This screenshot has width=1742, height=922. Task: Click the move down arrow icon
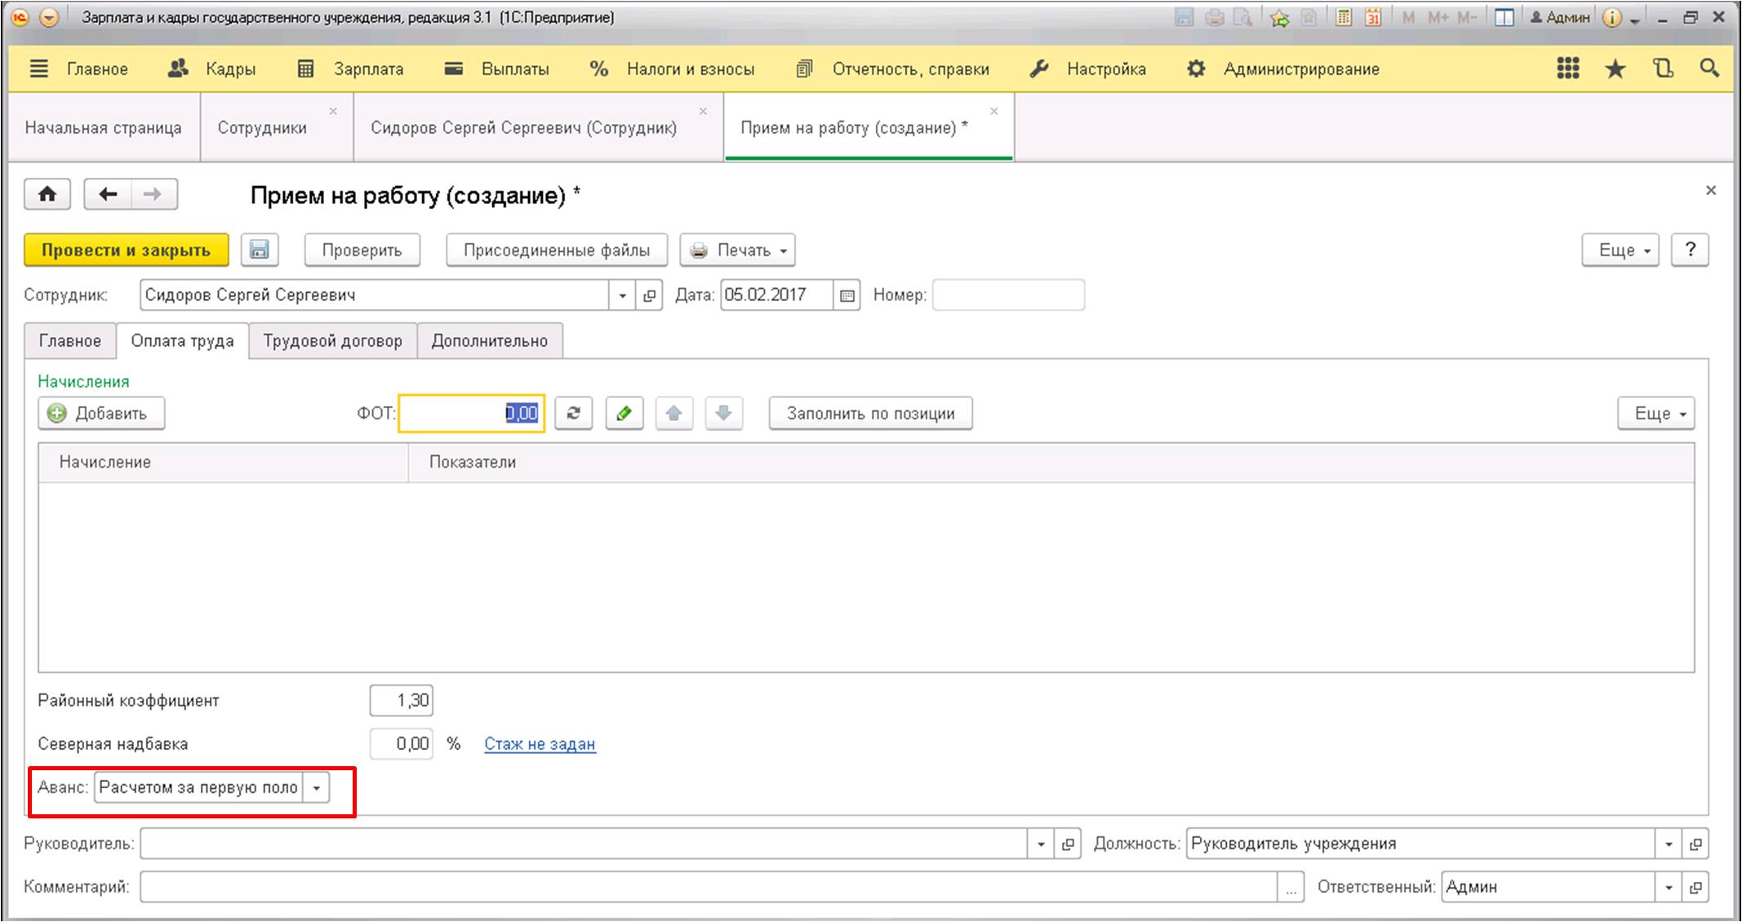click(723, 413)
